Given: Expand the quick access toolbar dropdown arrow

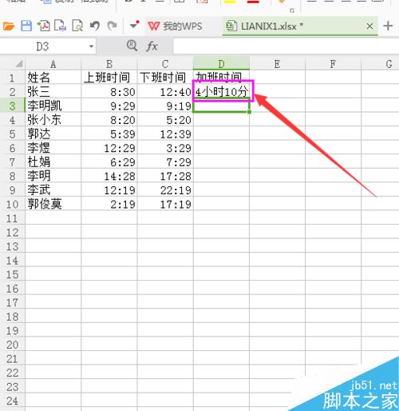Looking at the screenshot, I should 134,26.
